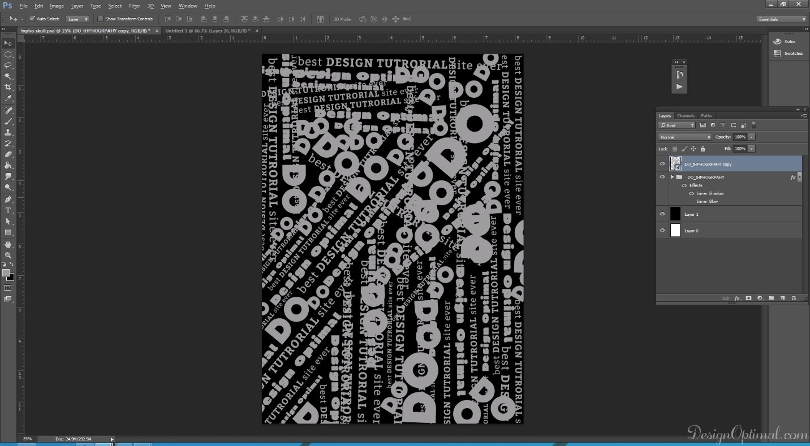
Task: Open the Layers panel options menu
Action: [x=803, y=115]
